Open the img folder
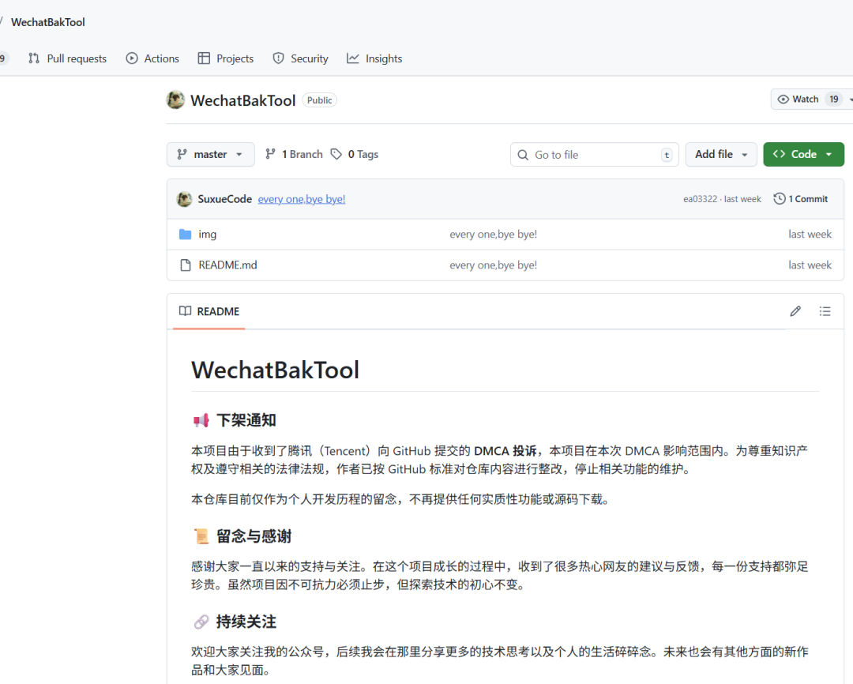The image size is (853, 684). point(207,234)
